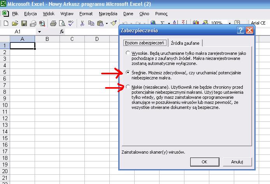The height and width of the screenshot is (184, 270).
Task: Click the New blank workbook icon
Action: [x=6, y=23]
